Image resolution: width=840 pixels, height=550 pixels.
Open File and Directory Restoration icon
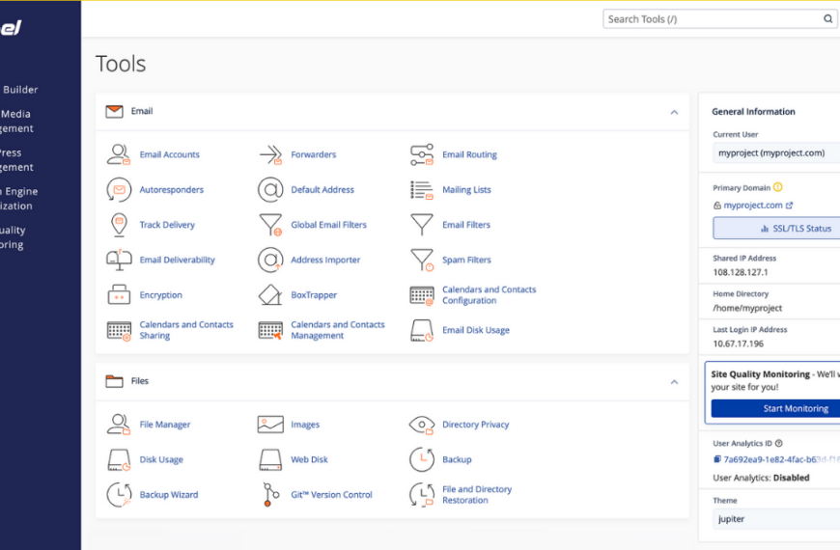click(422, 494)
